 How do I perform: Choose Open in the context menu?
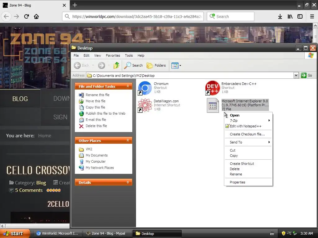point(248,115)
